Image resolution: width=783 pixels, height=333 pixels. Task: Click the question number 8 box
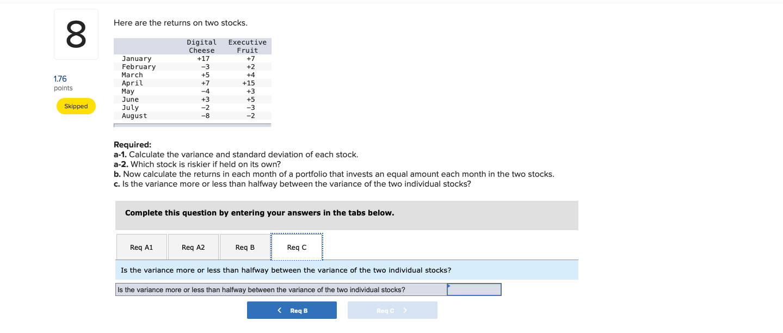pos(76,34)
